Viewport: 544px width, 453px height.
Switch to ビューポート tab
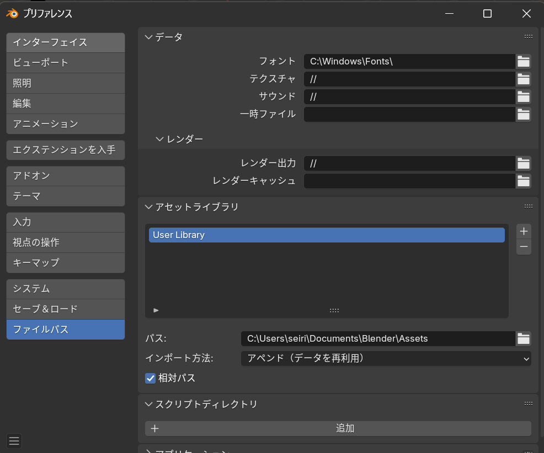coord(66,63)
